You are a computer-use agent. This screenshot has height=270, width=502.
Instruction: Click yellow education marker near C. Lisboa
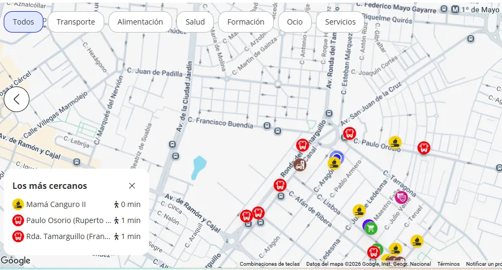[359, 211]
